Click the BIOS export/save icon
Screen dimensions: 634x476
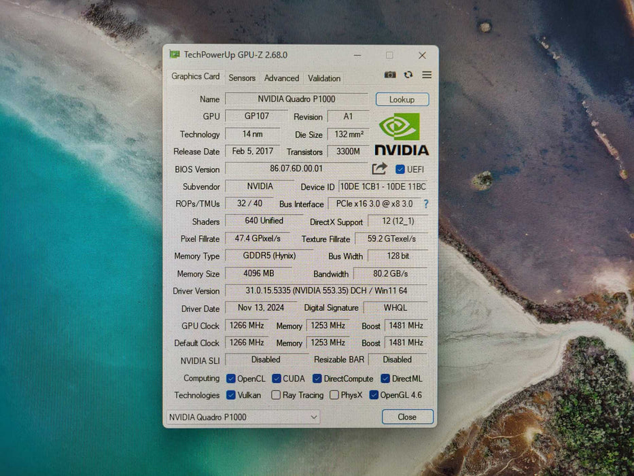pyautogui.click(x=379, y=169)
